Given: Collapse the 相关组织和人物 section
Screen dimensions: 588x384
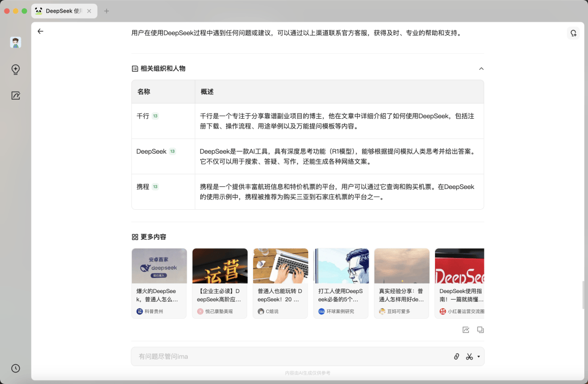Looking at the screenshot, I should click(481, 69).
